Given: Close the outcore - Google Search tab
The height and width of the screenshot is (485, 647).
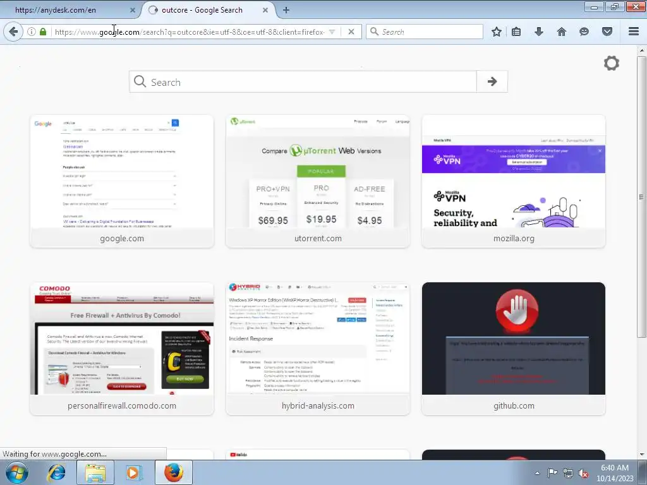Looking at the screenshot, I should pos(265,10).
